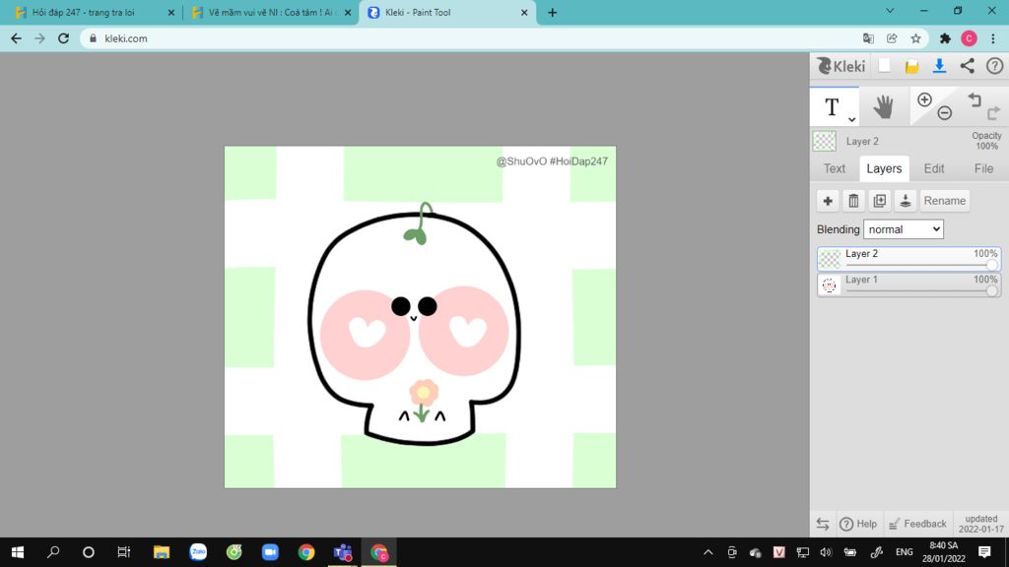This screenshot has width=1009, height=567.
Task: Open an image file with folder icon
Action: point(911,66)
